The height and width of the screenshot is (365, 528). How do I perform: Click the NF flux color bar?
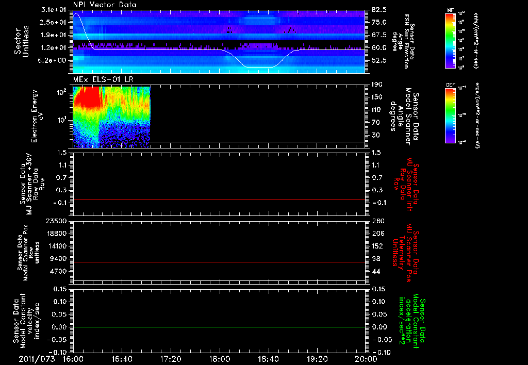[x=450, y=40]
